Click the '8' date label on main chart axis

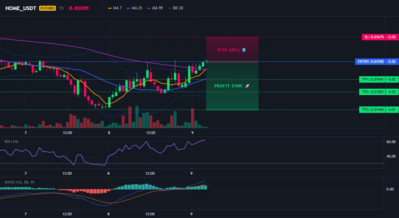tap(109, 133)
